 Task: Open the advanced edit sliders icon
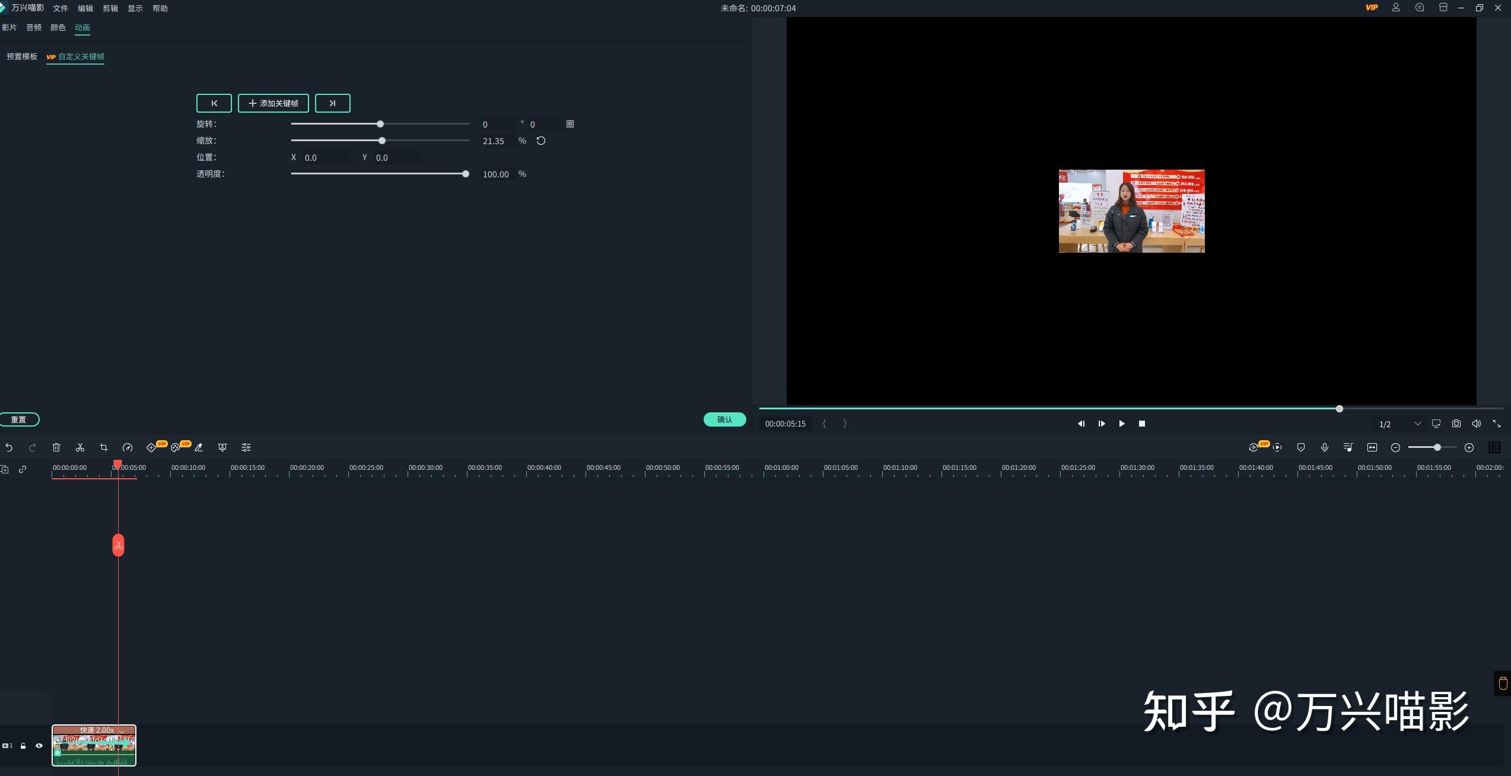246,447
